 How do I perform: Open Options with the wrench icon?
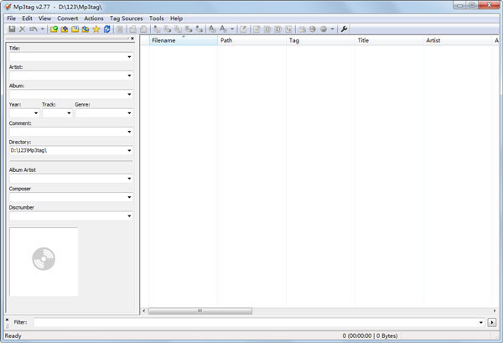(x=344, y=29)
